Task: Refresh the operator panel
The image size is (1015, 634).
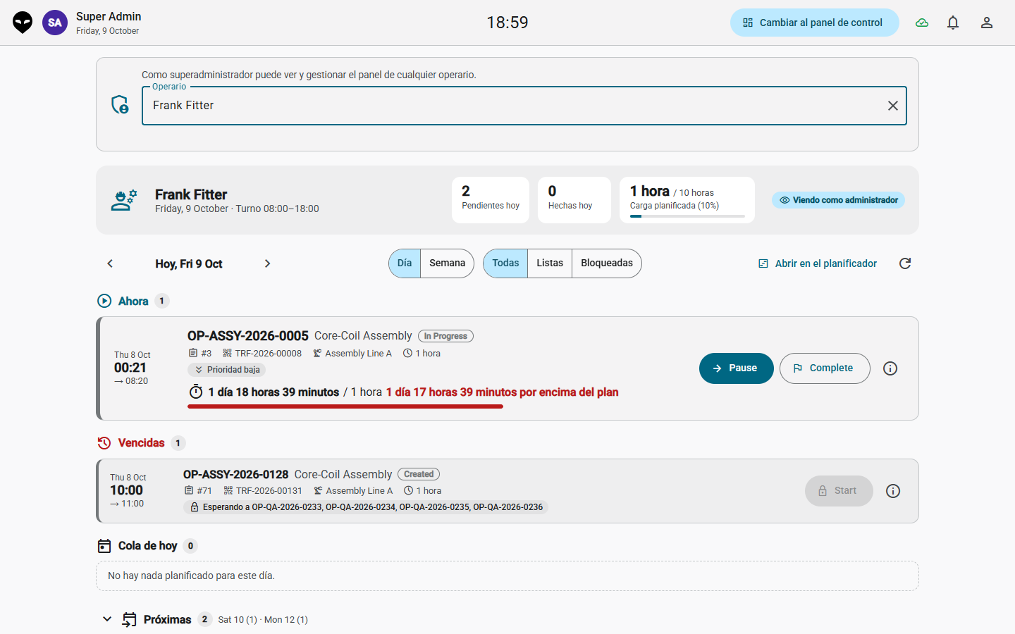Action: [x=905, y=263]
